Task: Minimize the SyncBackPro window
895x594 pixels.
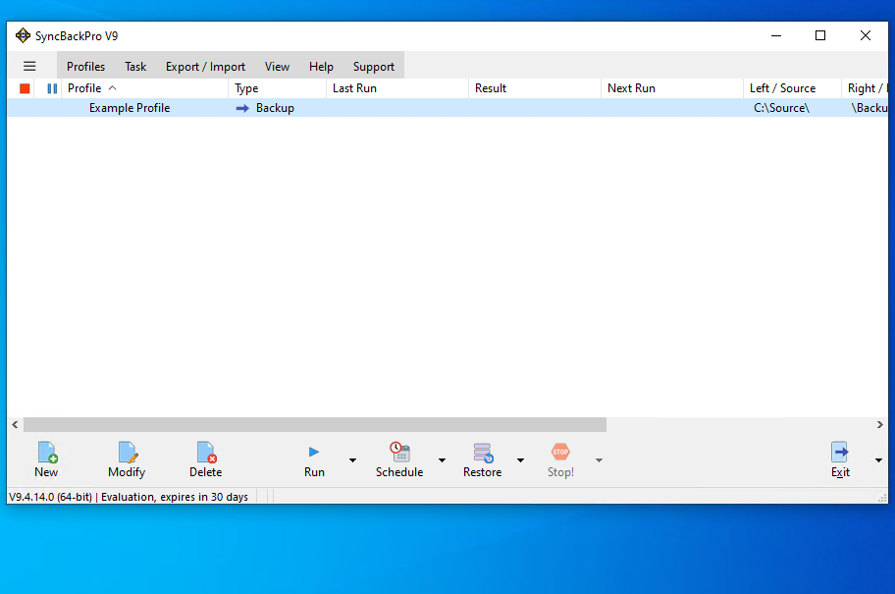Action: [776, 35]
